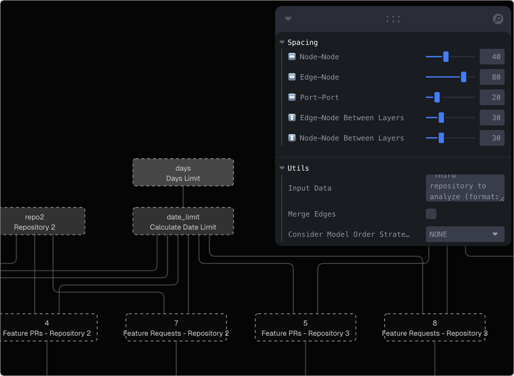Viewport: 514px width, 376px height.
Task: Select node 5 Feature PRs - Repository 3
Action: (306, 328)
